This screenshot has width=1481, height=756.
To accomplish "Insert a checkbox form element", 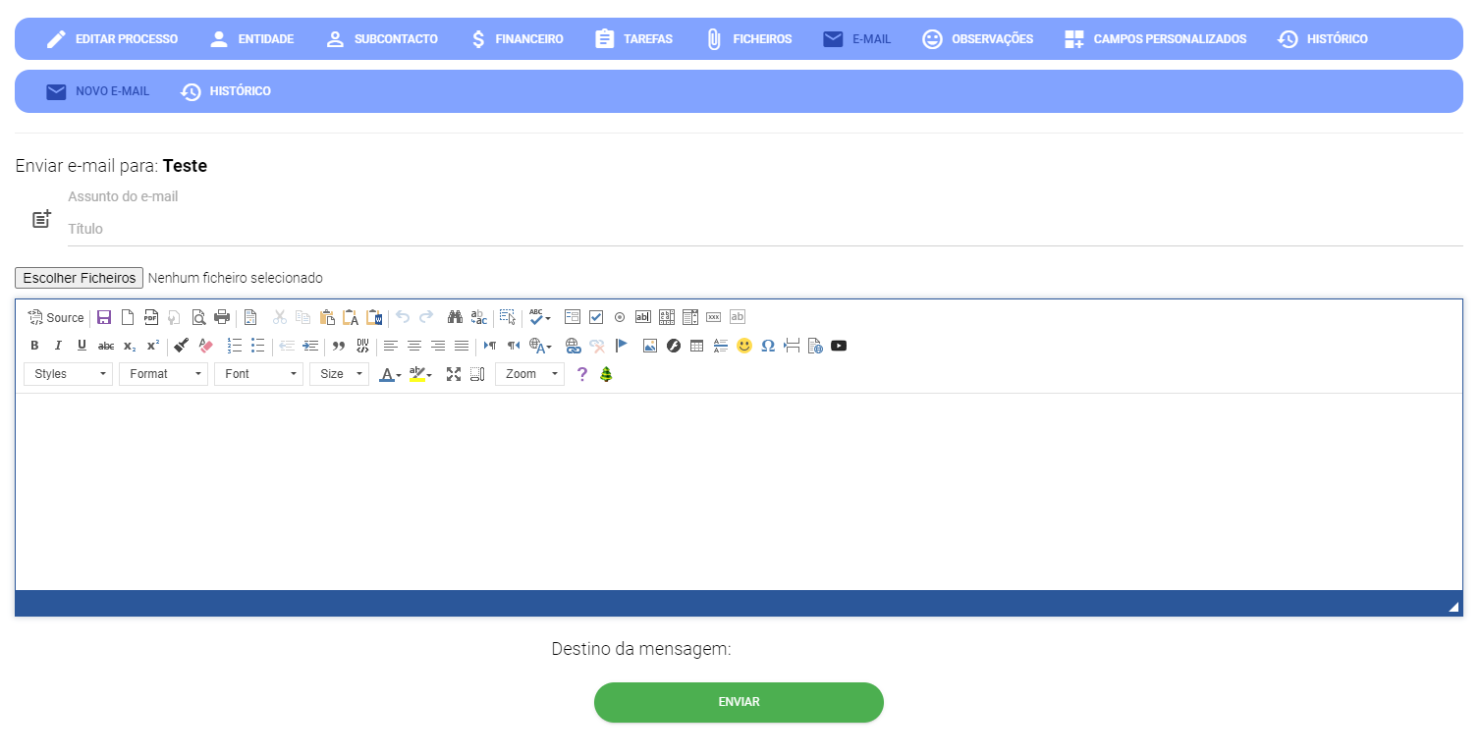I will pos(596,317).
